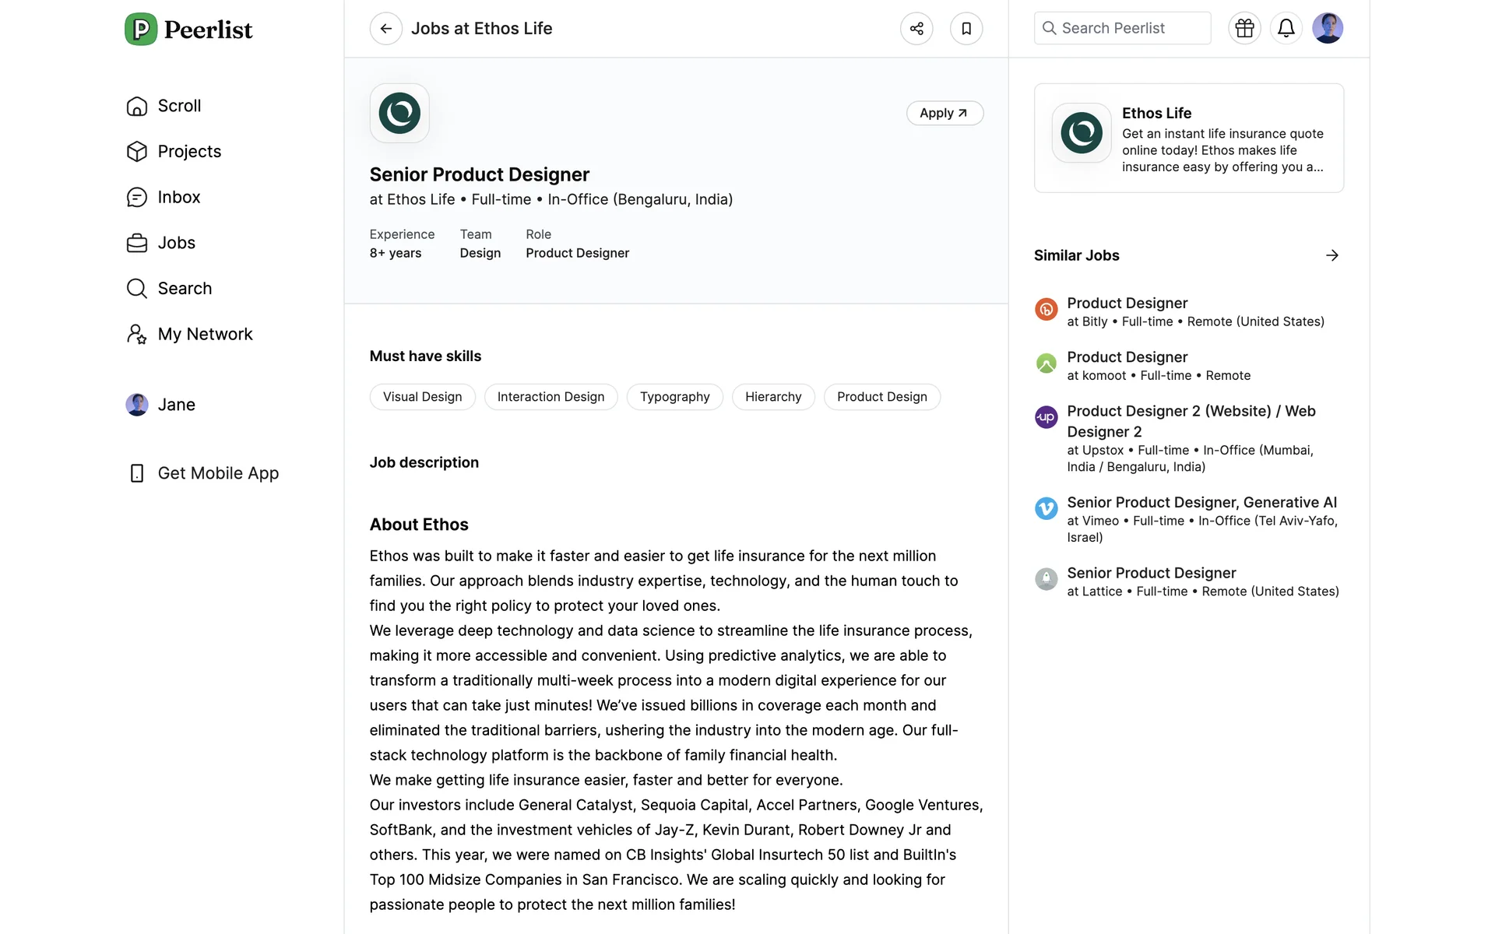The width and height of the screenshot is (1495, 934).
Task: Open the profile avatar menu
Action: [1328, 28]
